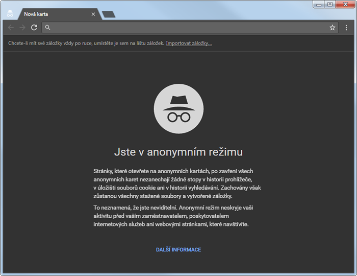Click the DALŠÍ INFORMACE link

coord(178,250)
